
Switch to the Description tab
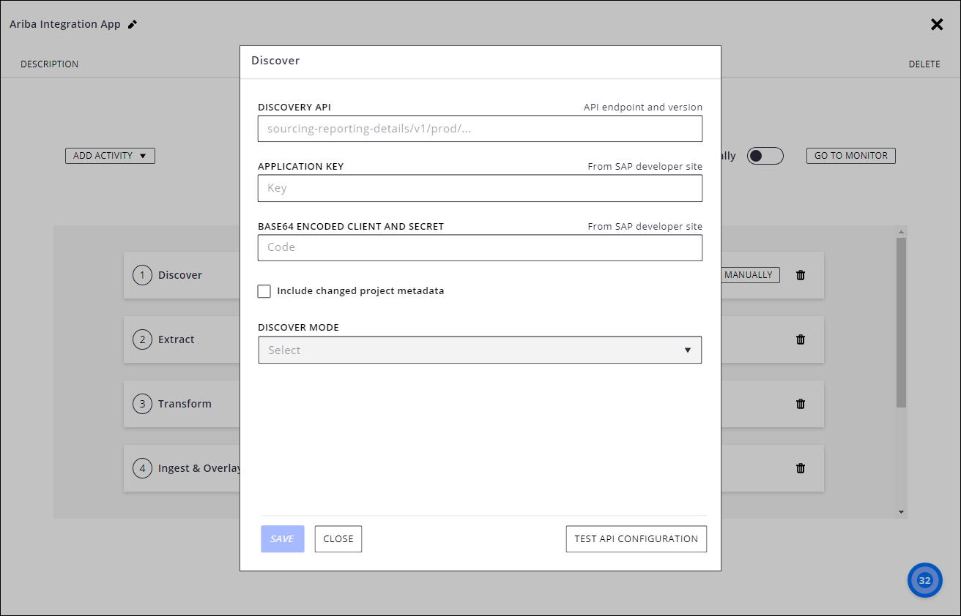click(49, 64)
